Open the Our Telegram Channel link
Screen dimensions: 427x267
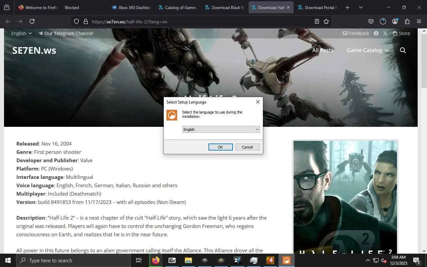66,33
